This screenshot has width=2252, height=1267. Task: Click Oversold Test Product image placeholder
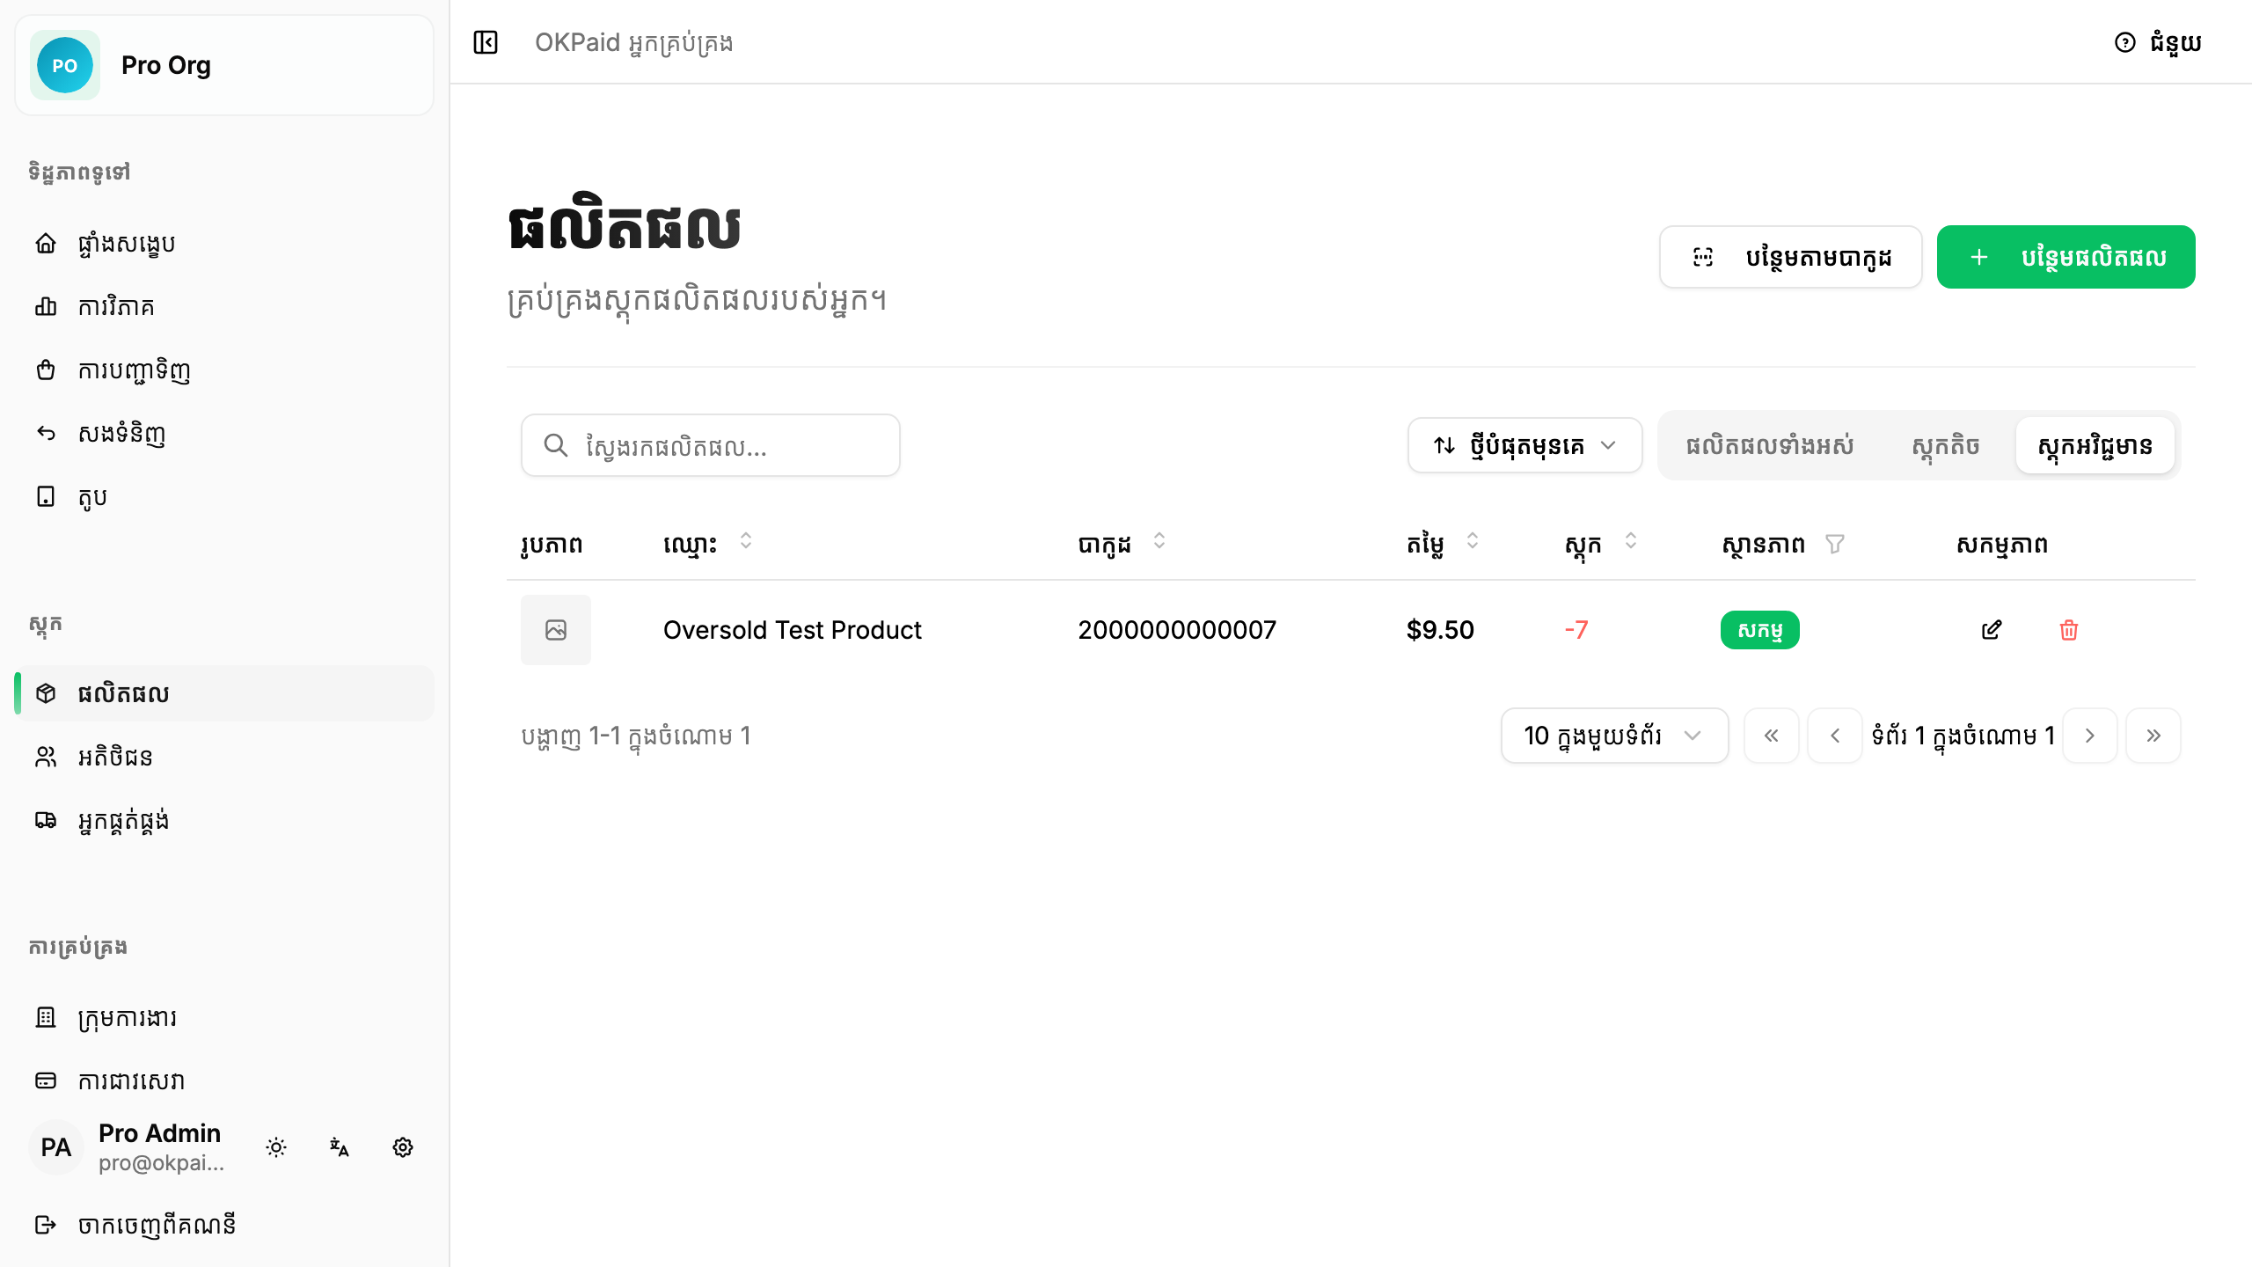(556, 630)
